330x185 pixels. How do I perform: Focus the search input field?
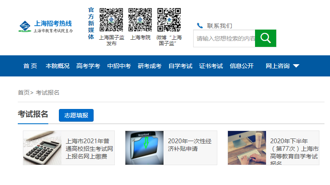tap(225, 38)
